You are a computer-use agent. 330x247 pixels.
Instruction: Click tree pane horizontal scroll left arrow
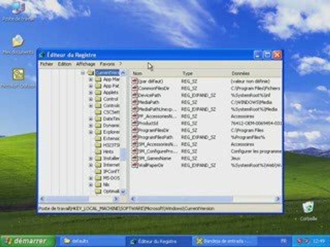pos(42,199)
